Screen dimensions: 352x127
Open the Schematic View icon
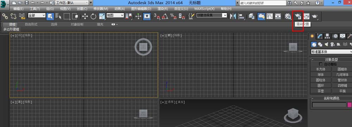[x=278, y=16]
